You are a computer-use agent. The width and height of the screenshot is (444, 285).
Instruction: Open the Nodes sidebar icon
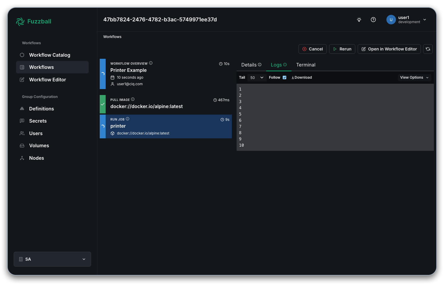[22, 158]
